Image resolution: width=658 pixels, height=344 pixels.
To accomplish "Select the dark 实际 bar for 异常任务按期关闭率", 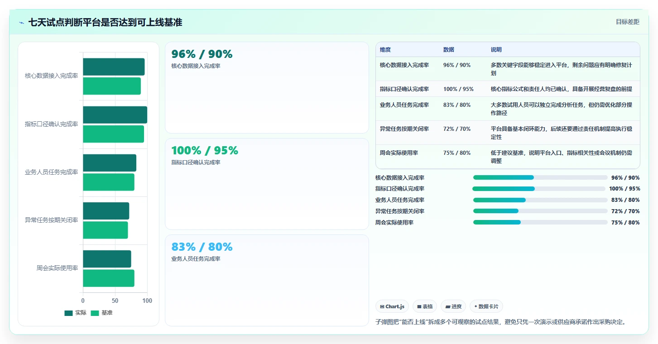I will 106,211.
